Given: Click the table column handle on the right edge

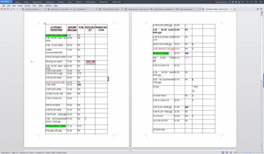Looking at the screenshot, I should point(108,79).
